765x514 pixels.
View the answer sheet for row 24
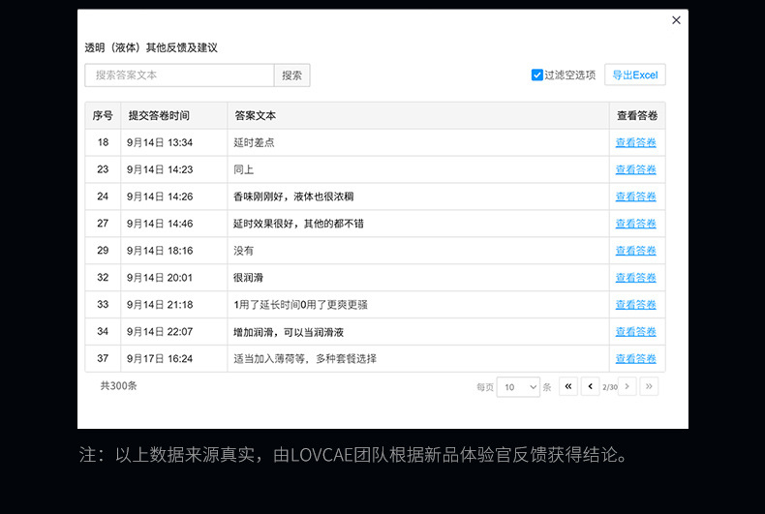pyautogui.click(x=635, y=197)
